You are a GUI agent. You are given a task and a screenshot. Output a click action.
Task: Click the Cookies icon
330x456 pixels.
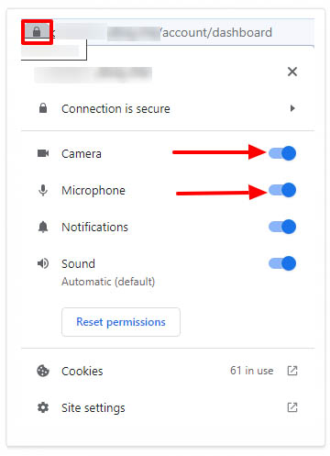tap(43, 371)
